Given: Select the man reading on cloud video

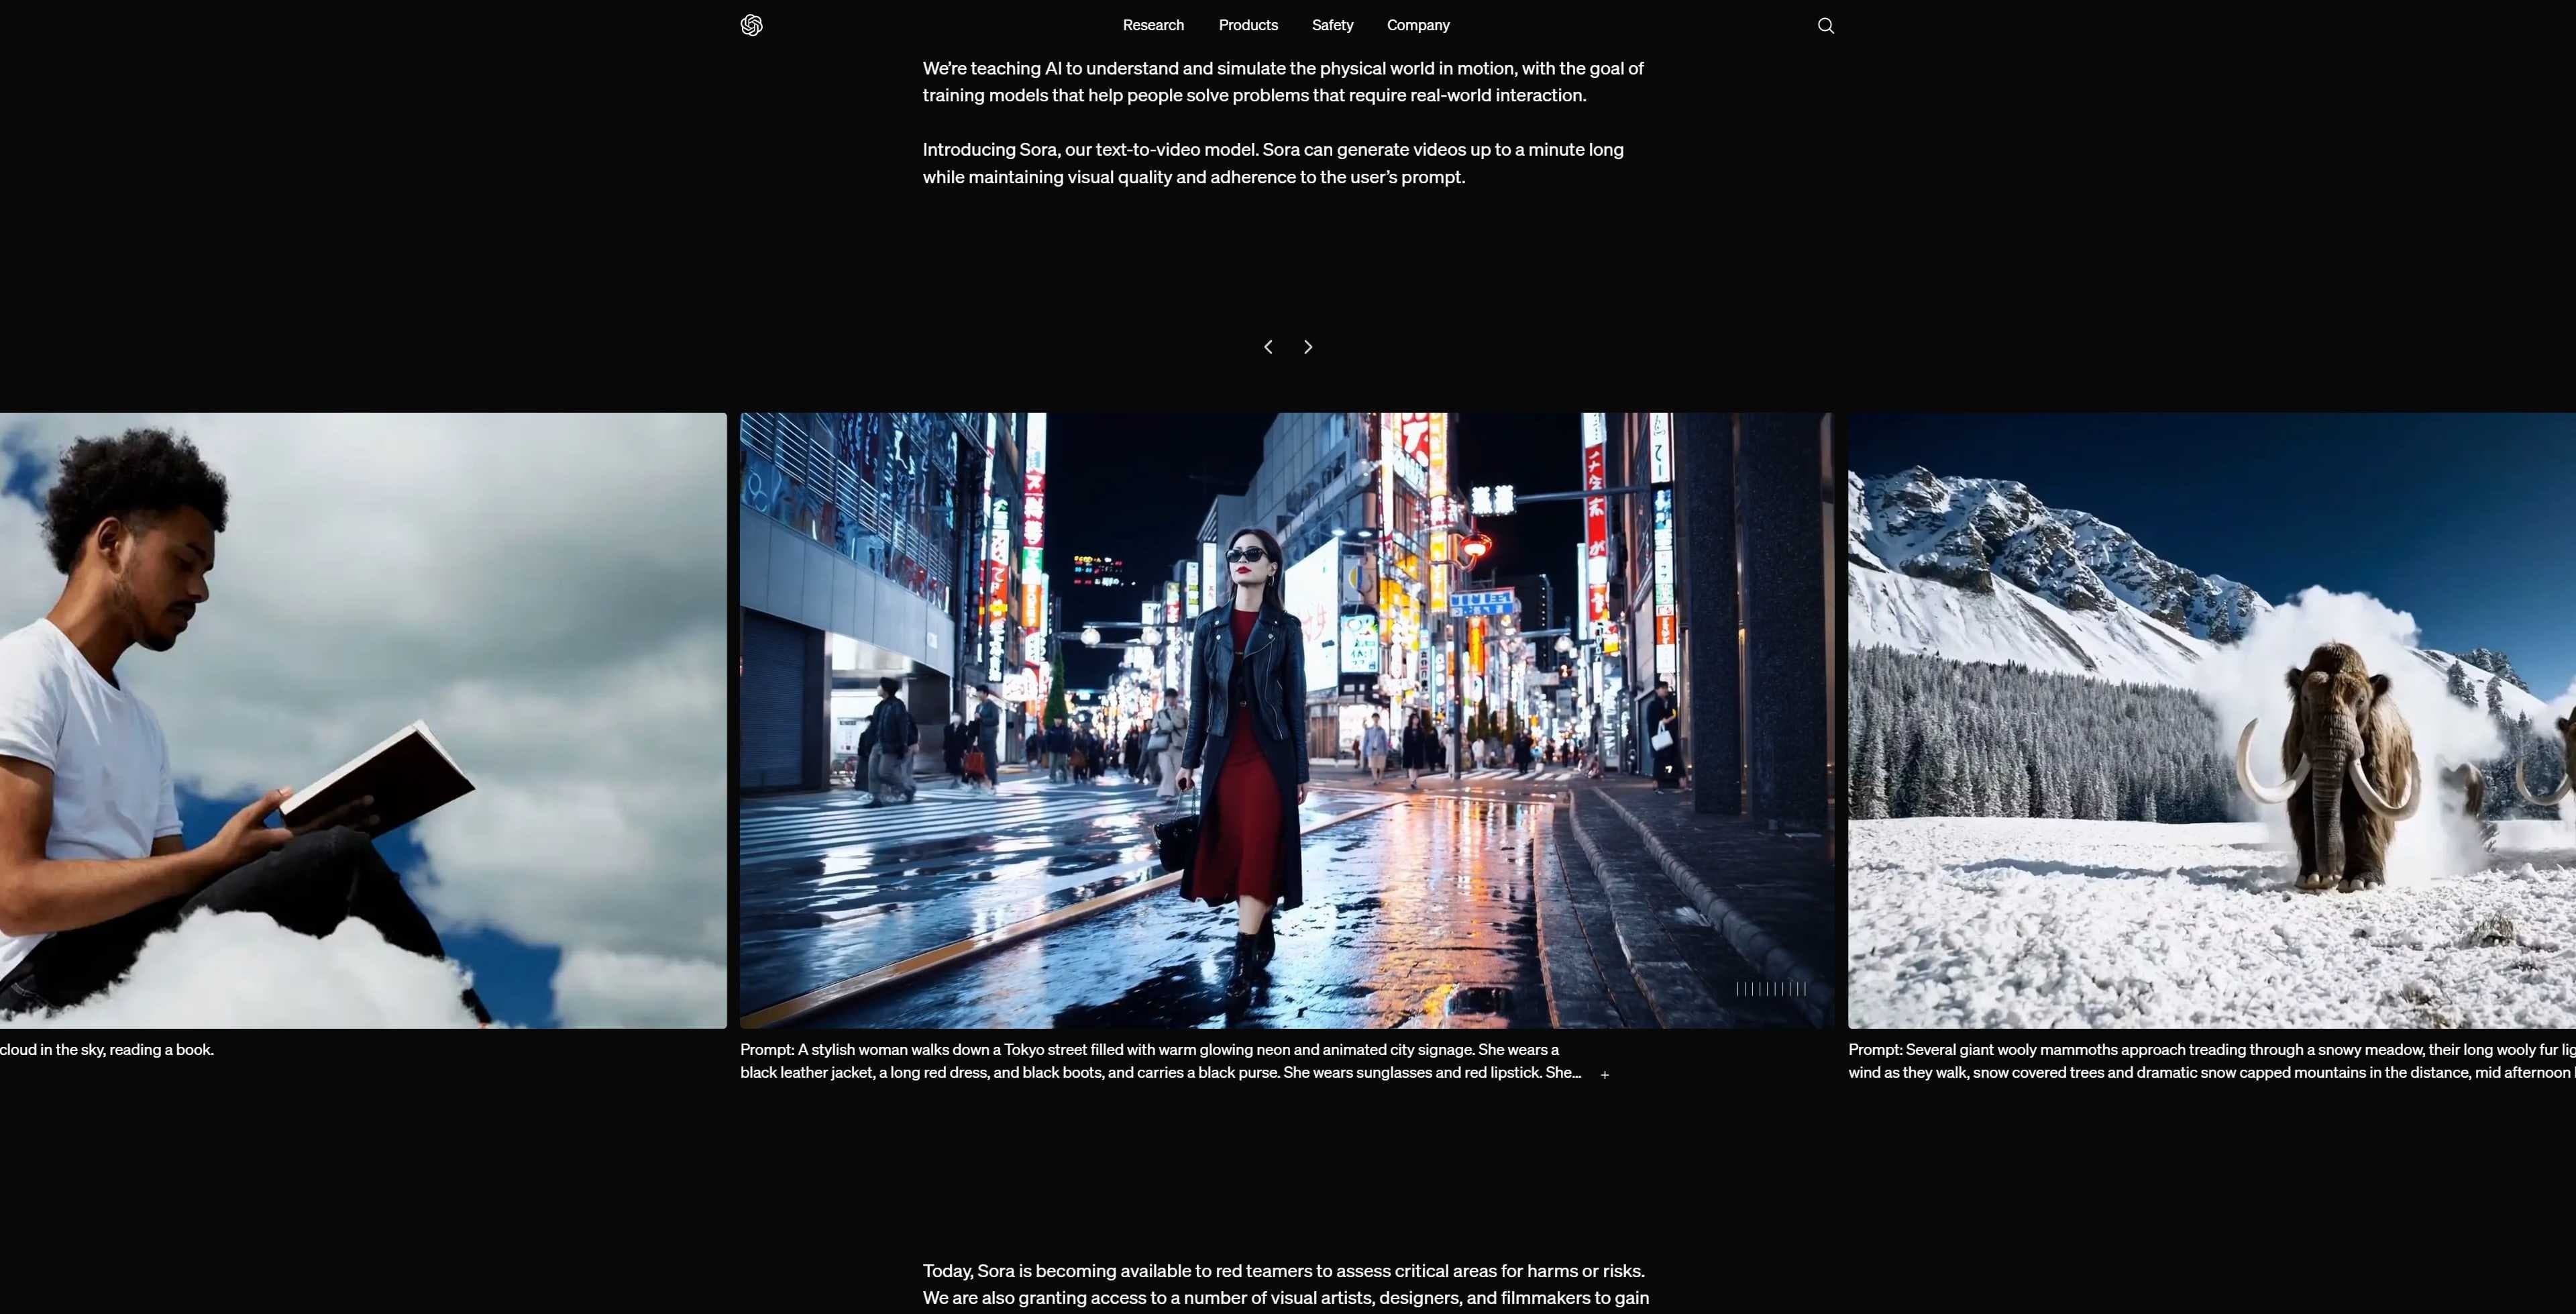Looking at the screenshot, I should tap(362, 719).
